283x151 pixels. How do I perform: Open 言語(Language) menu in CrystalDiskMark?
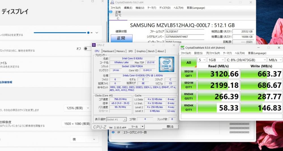tap(257, 53)
